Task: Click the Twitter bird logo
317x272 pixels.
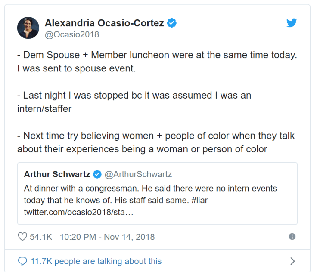Action: coord(292,23)
